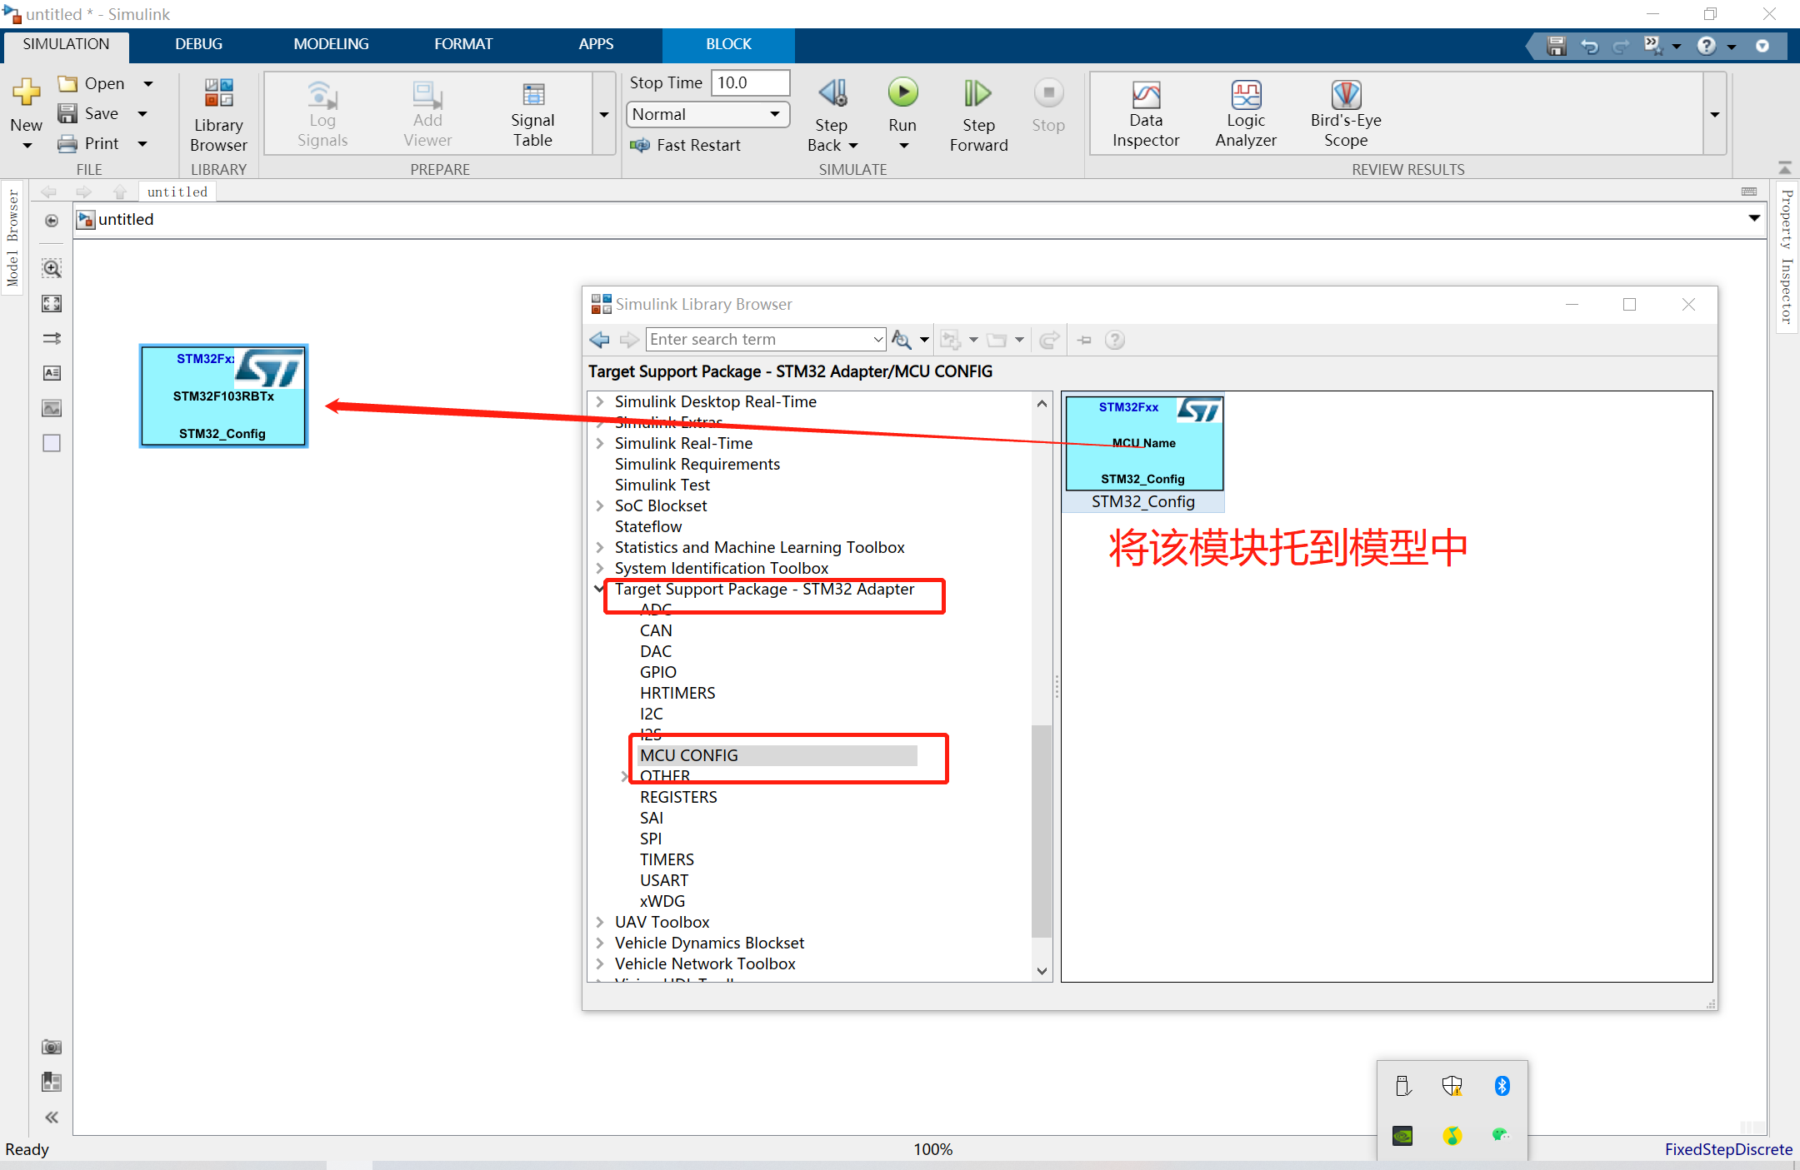Click the Area rectangle palette icon
This screenshot has height=1170, width=1800.
click(x=52, y=443)
